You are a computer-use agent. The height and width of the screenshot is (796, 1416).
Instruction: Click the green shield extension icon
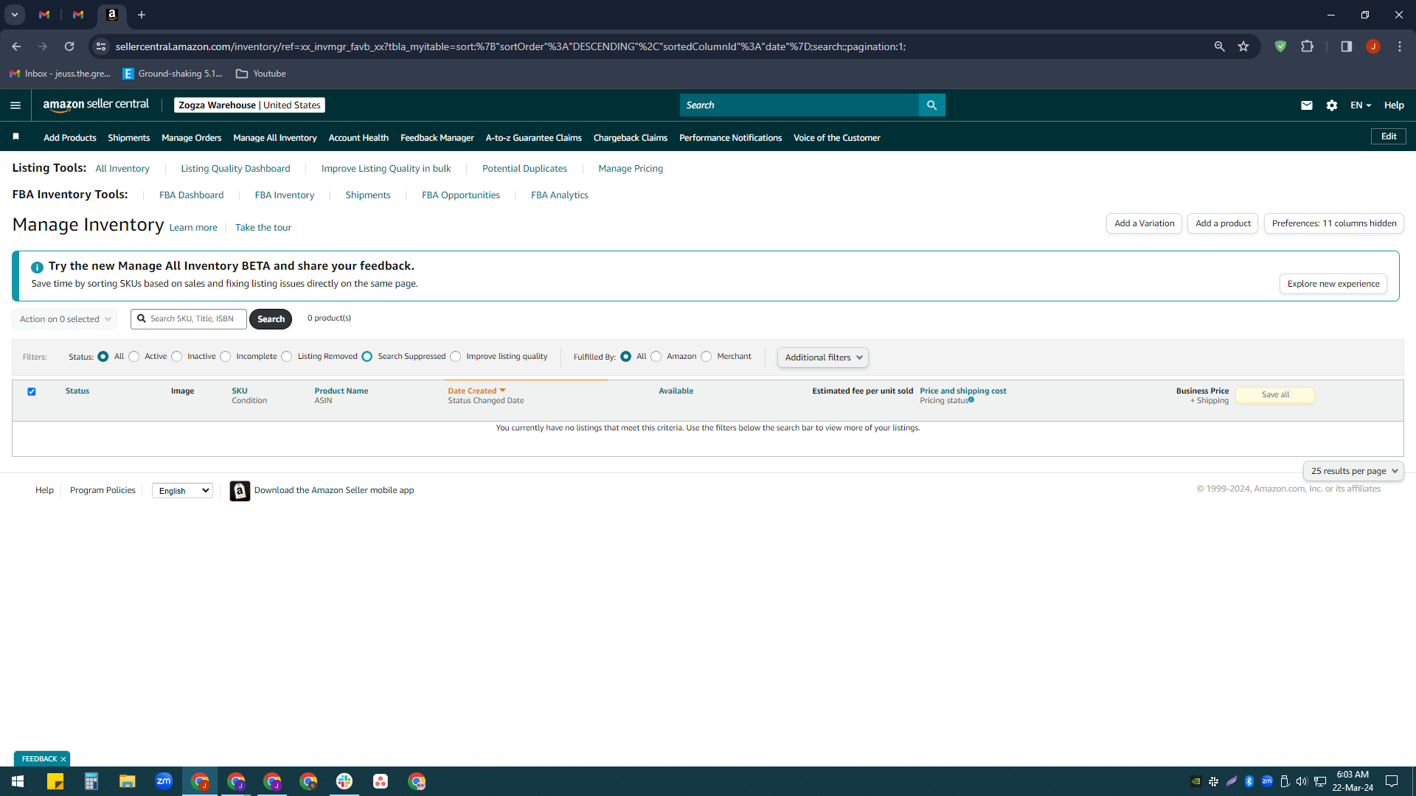click(1280, 46)
